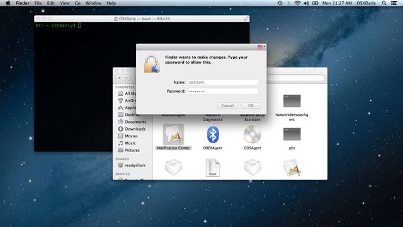The width and height of the screenshot is (403, 227).
Task: Select AirDrop in the Finder sidebar
Action: 127,101
